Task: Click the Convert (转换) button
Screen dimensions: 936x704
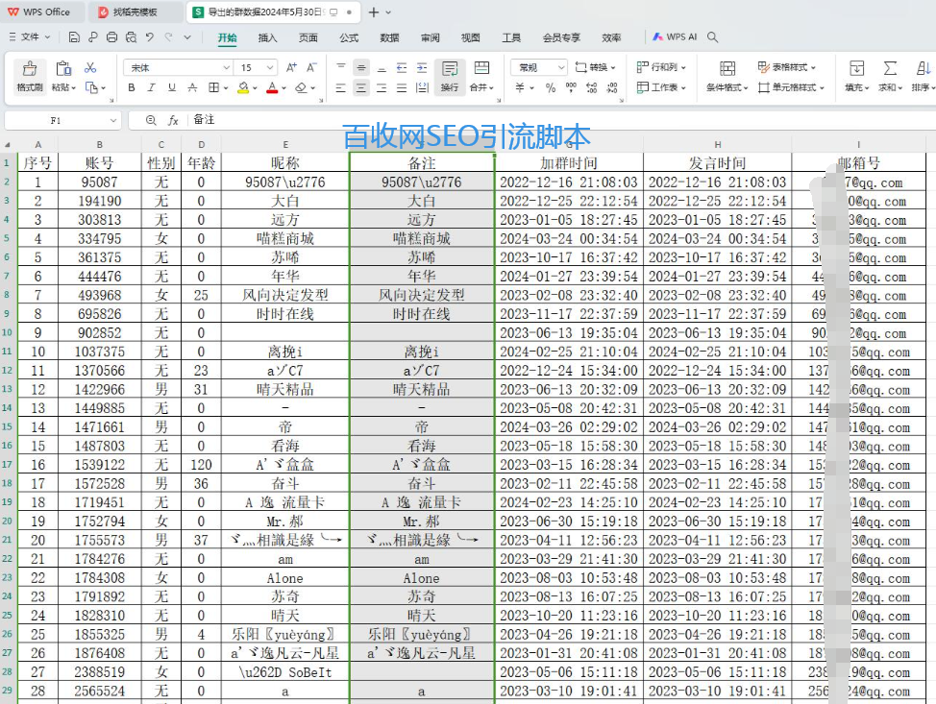Action: [595, 67]
